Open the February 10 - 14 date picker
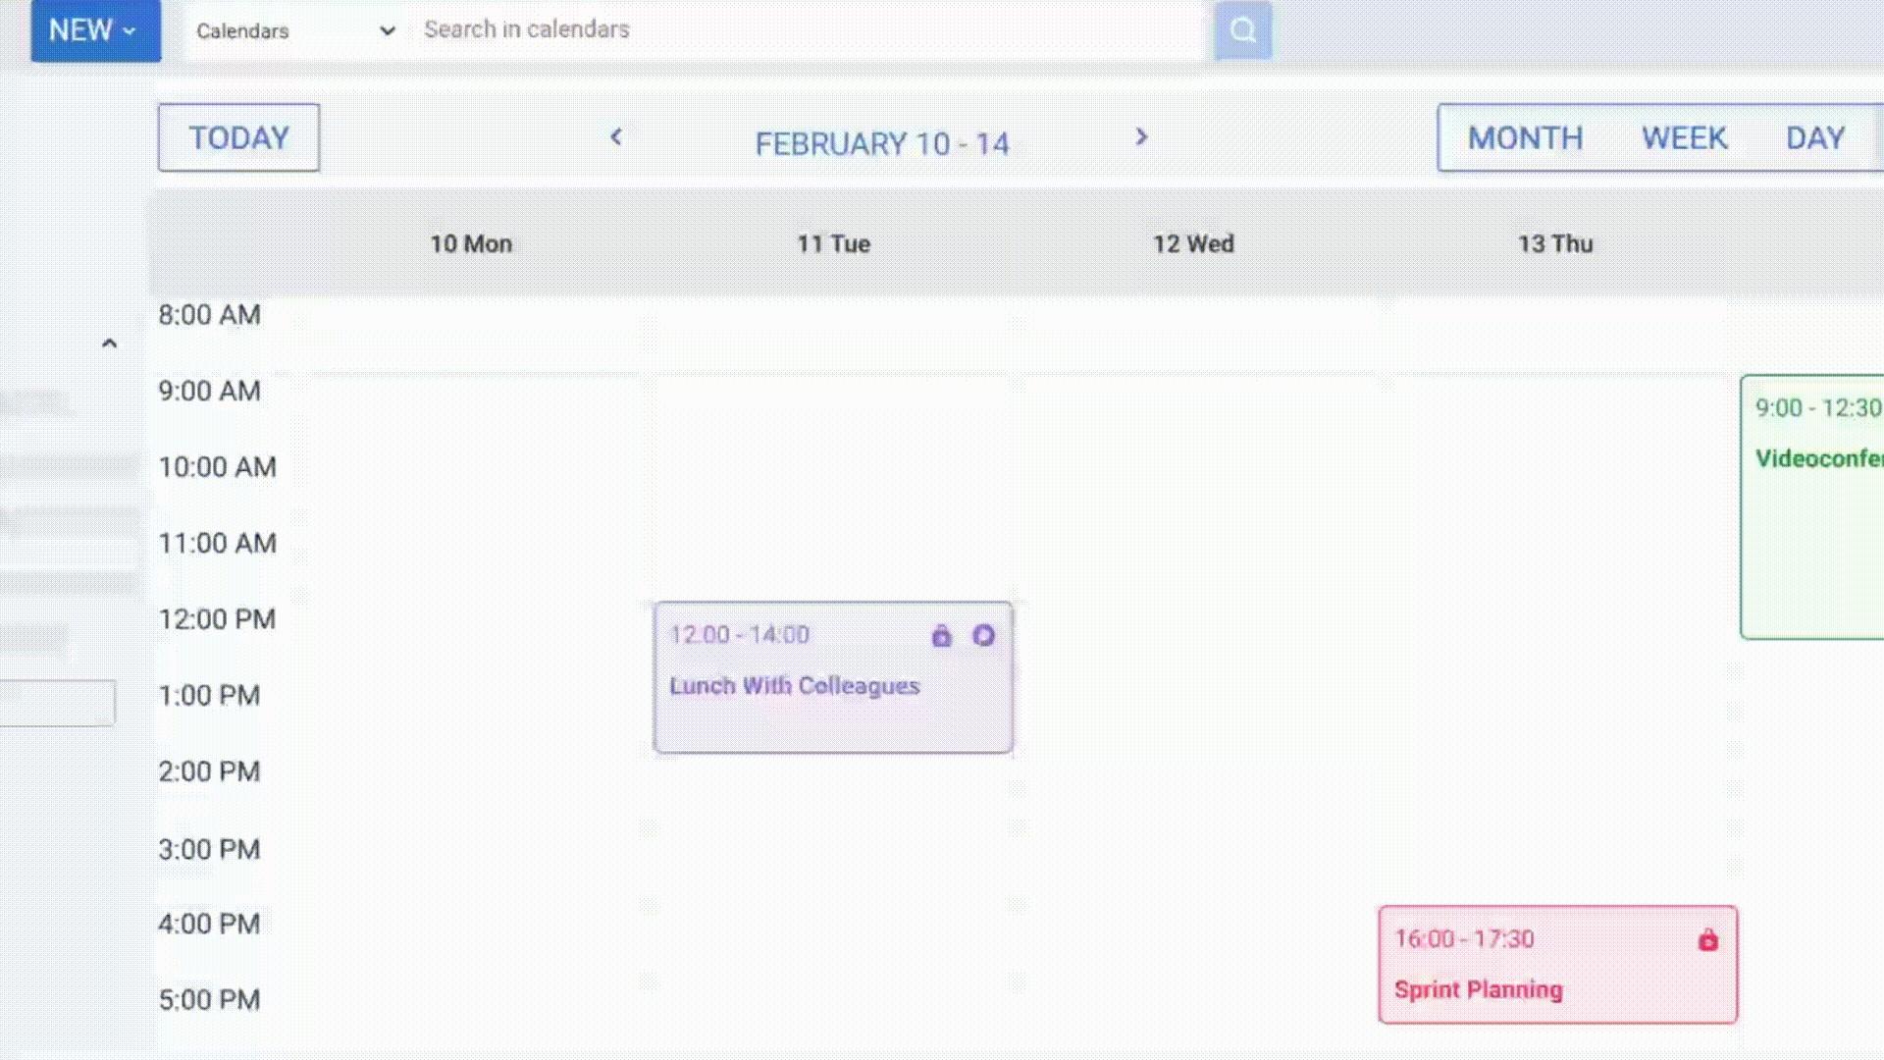1884x1060 pixels. (881, 144)
